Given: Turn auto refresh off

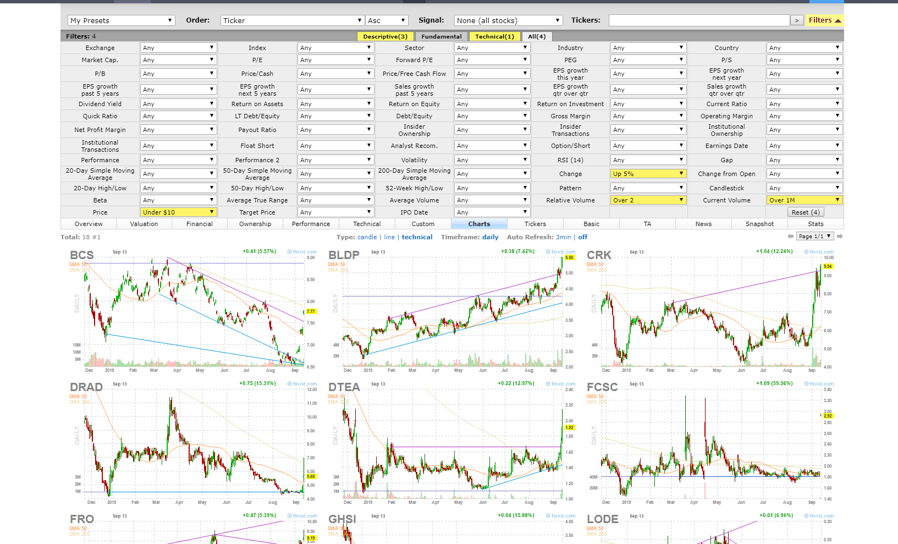Looking at the screenshot, I should 583,237.
